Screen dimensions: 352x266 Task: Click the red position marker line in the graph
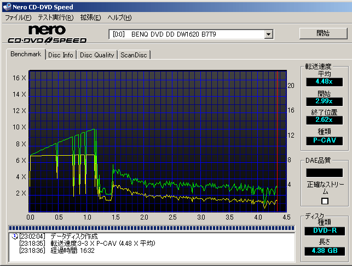point(277,141)
